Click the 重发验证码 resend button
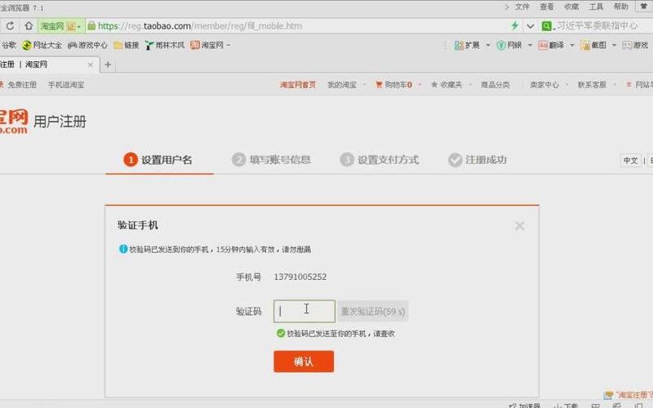 [x=373, y=311]
